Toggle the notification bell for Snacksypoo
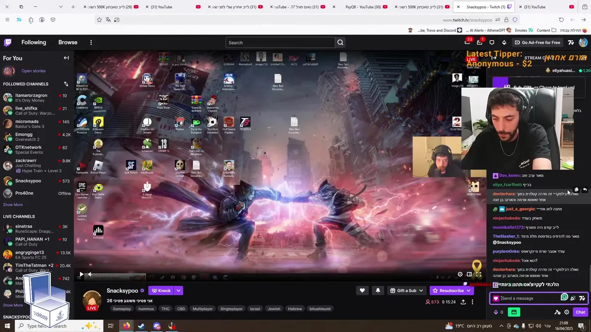 378,290
